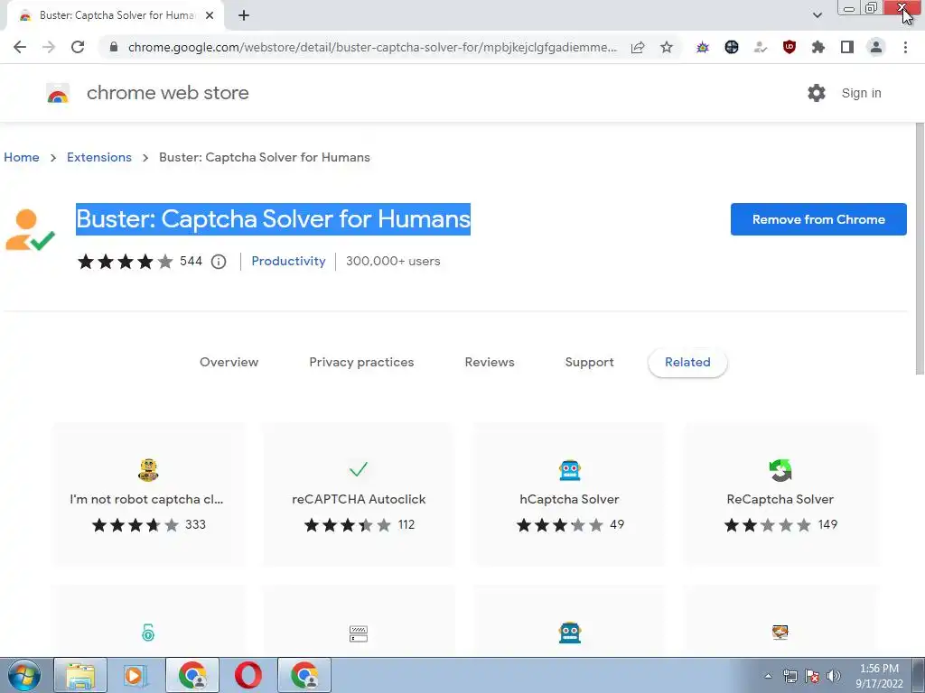
Task: Expand tab search dropdown arrow
Action: [x=817, y=15]
